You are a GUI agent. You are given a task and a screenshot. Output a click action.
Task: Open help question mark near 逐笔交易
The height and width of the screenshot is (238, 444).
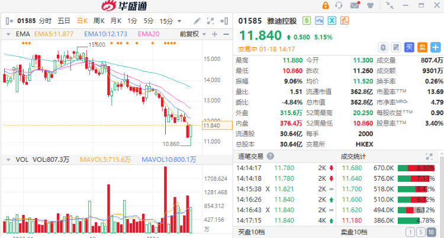coord(271,156)
